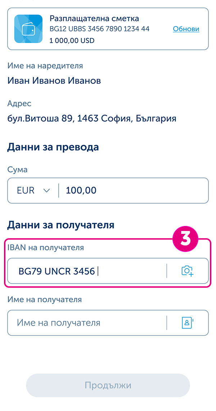Click the balance text 1 000,00 USD
The height and width of the screenshot is (411, 216).
click(72, 40)
